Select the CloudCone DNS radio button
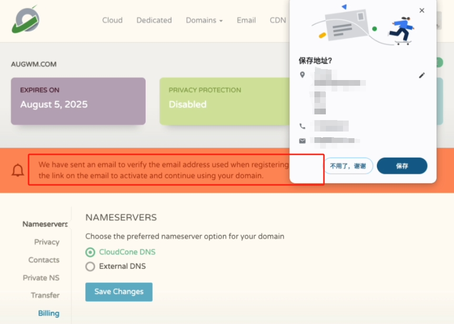Screen dimensions: 454x324 90,252
